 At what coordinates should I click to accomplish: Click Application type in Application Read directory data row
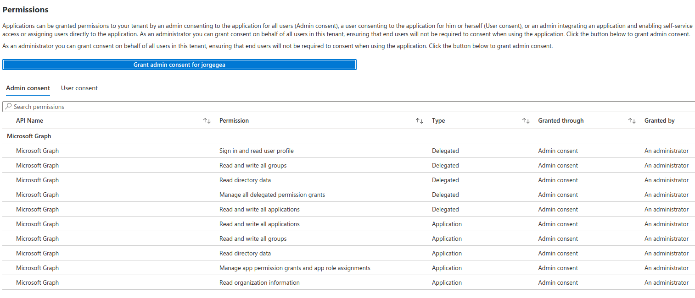click(447, 253)
